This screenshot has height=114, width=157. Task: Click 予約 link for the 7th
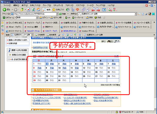[x=113, y=64]
